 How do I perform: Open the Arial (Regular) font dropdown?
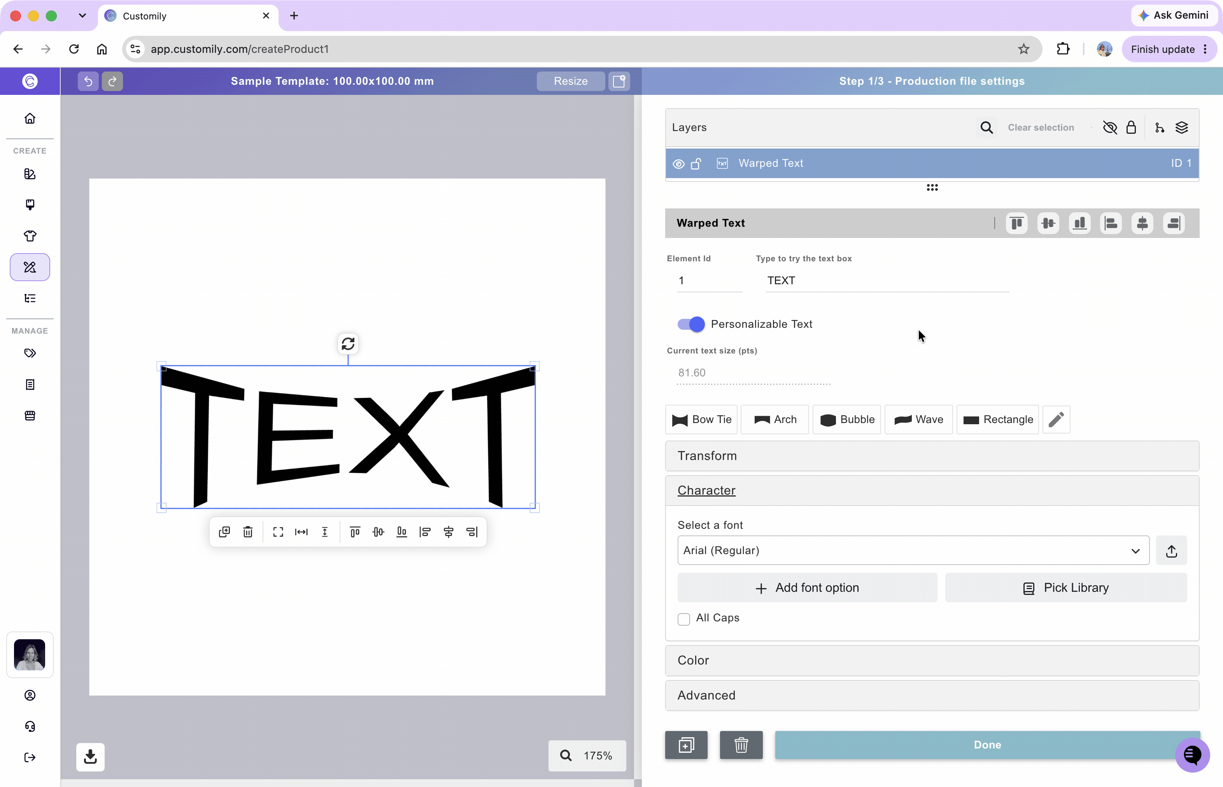pyautogui.click(x=913, y=551)
